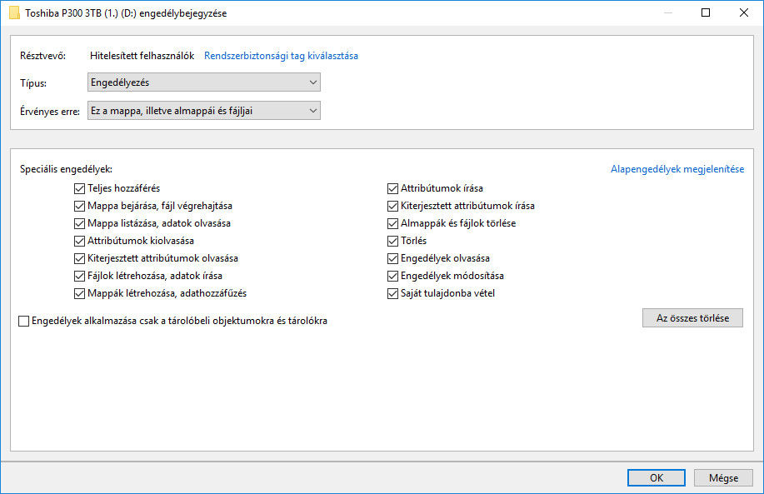
Task: Show basic permissions via Alapengedélyek megjelenítése
Action: click(x=677, y=169)
